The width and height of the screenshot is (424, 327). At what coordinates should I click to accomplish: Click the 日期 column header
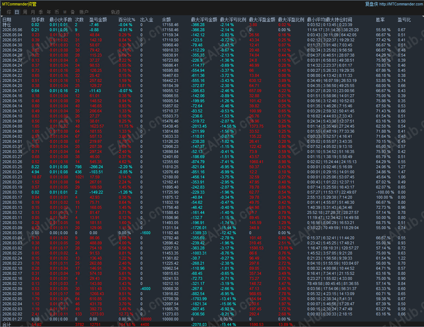point(7,20)
